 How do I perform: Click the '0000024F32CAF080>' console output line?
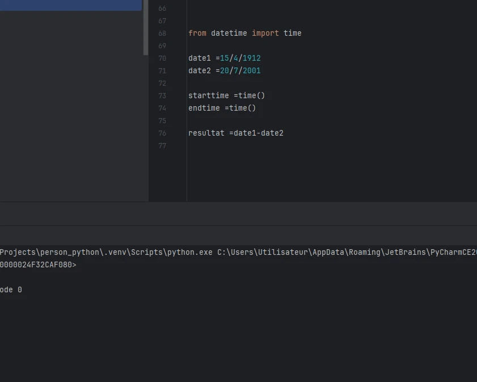coord(37,265)
